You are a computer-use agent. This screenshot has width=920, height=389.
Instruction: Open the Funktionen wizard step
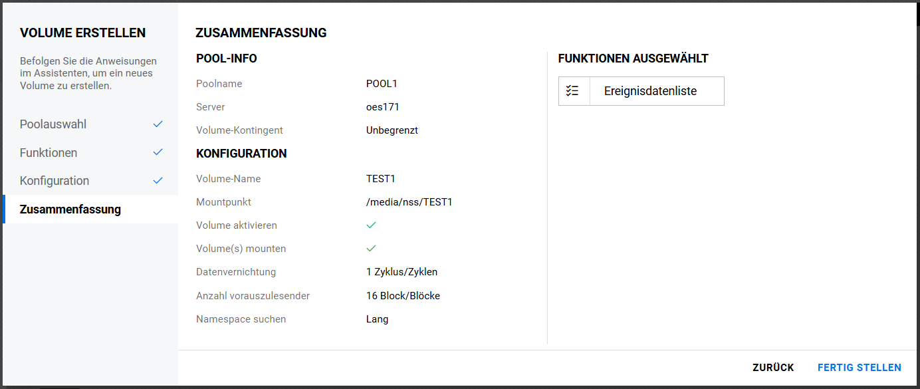point(49,153)
